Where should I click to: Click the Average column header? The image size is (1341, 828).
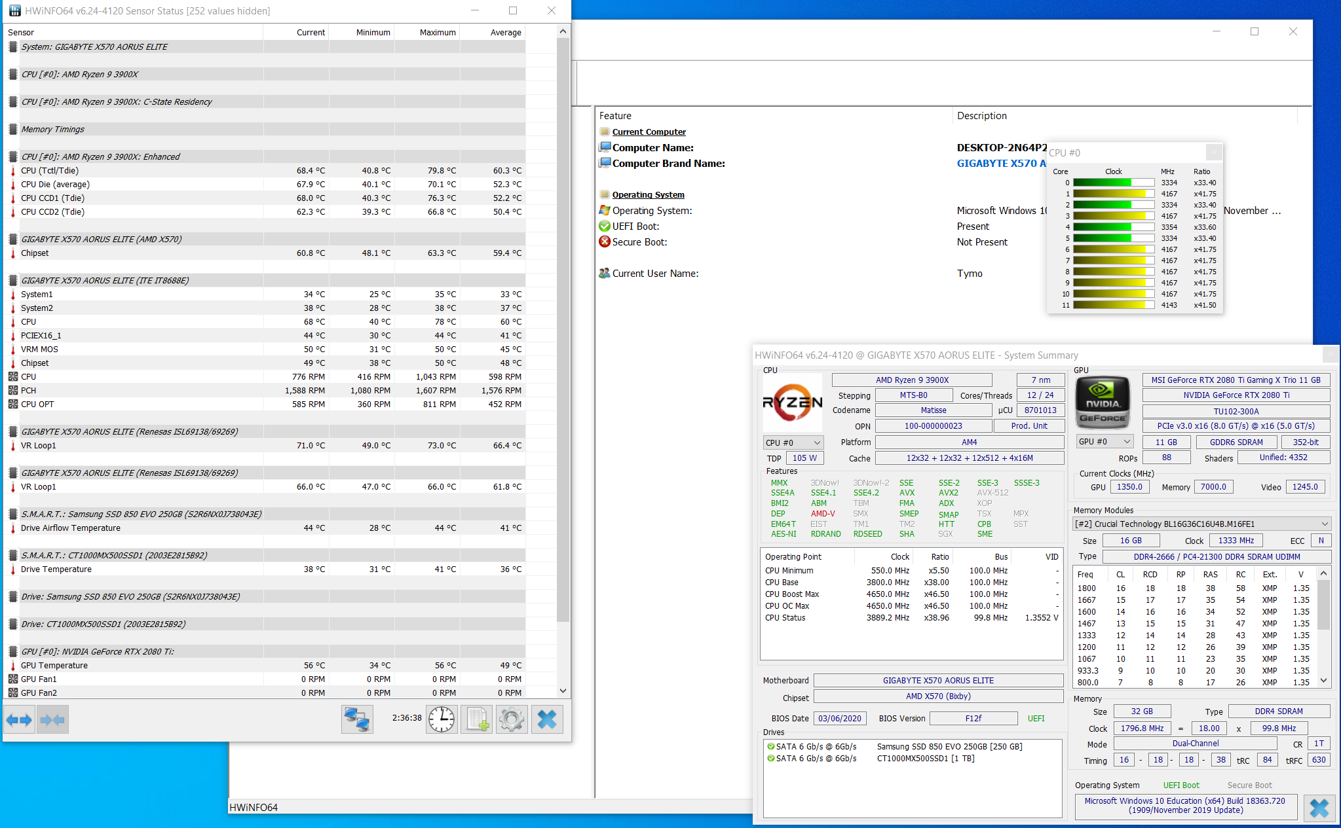coord(505,32)
